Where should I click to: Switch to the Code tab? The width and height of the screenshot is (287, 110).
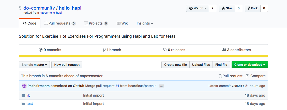pyautogui.click(x=30, y=23)
